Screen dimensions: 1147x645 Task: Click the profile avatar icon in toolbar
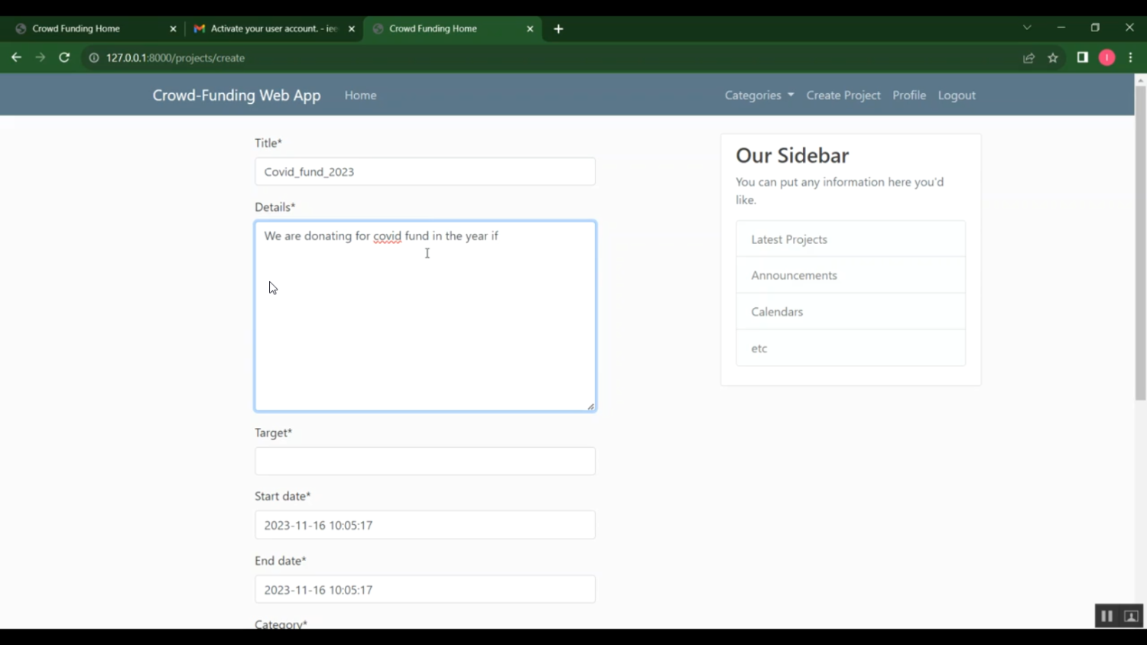click(x=1106, y=57)
